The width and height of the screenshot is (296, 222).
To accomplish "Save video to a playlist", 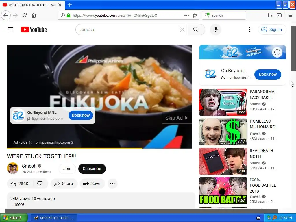I will pyautogui.click(x=92, y=184).
